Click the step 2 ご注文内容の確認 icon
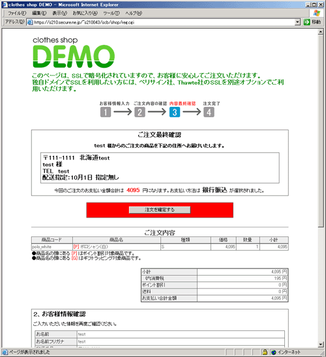This screenshot has width=326, height=357. click(x=140, y=112)
